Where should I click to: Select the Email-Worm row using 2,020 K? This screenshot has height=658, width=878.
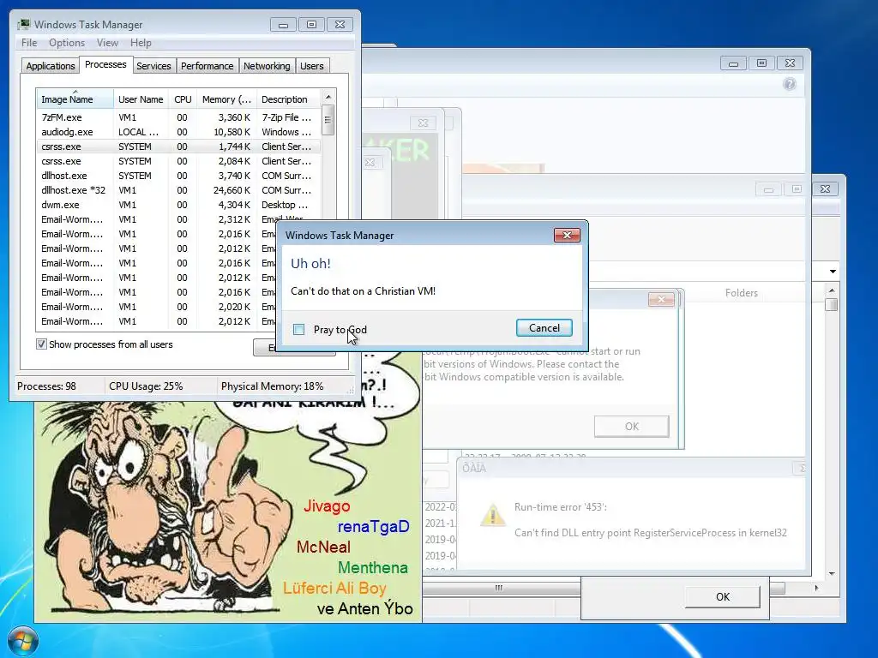coord(157,307)
